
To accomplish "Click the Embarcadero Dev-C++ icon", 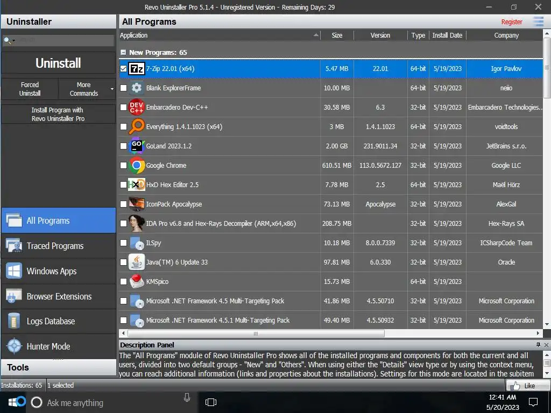I will (x=136, y=107).
